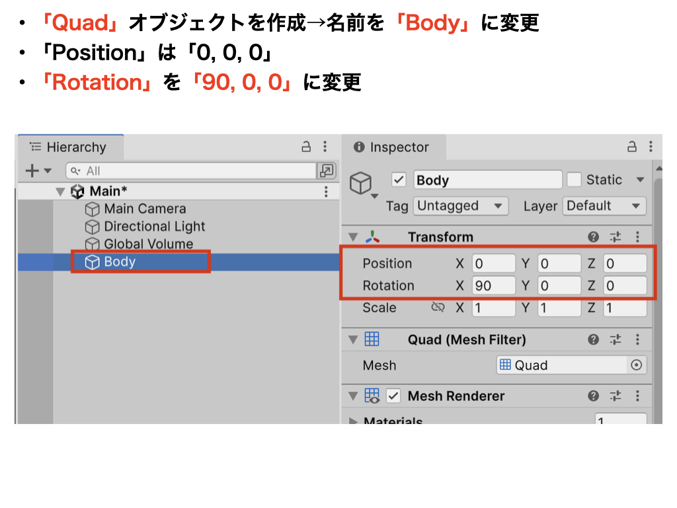This screenshot has width=677, height=508.
Task: Click Scale X field
Action: pyautogui.click(x=493, y=308)
